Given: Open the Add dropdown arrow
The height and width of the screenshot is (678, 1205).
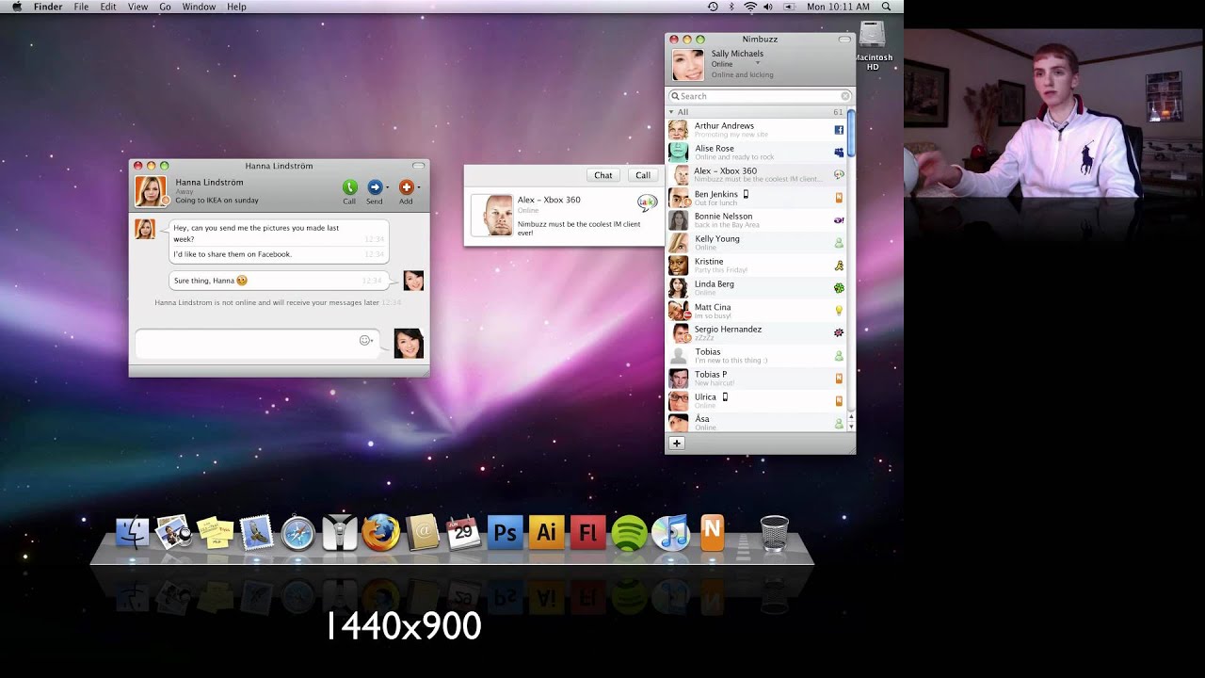Looking at the screenshot, I should tap(418, 187).
